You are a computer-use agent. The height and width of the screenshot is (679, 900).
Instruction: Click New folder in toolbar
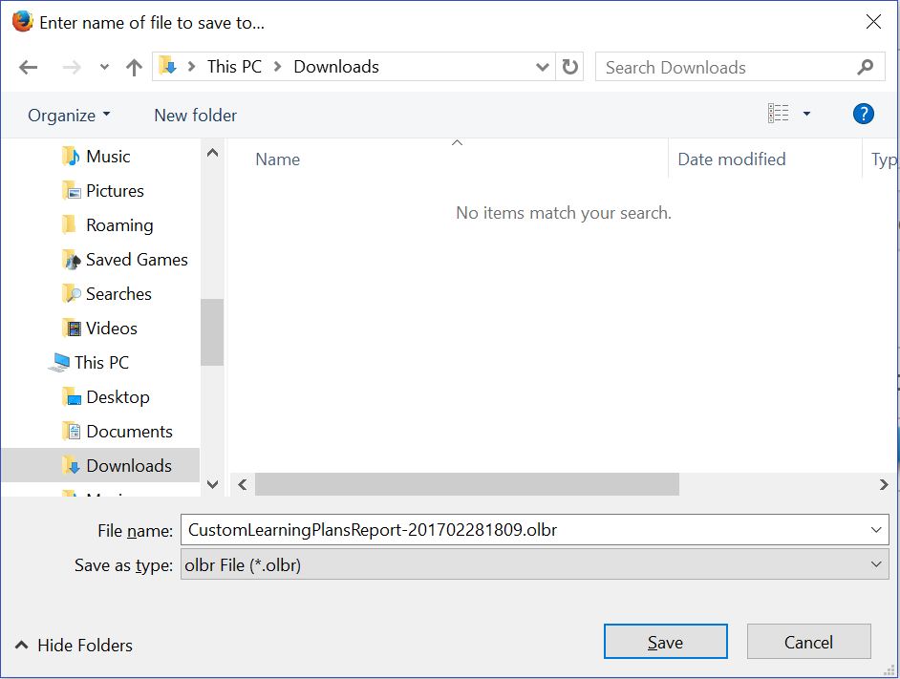point(195,116)
